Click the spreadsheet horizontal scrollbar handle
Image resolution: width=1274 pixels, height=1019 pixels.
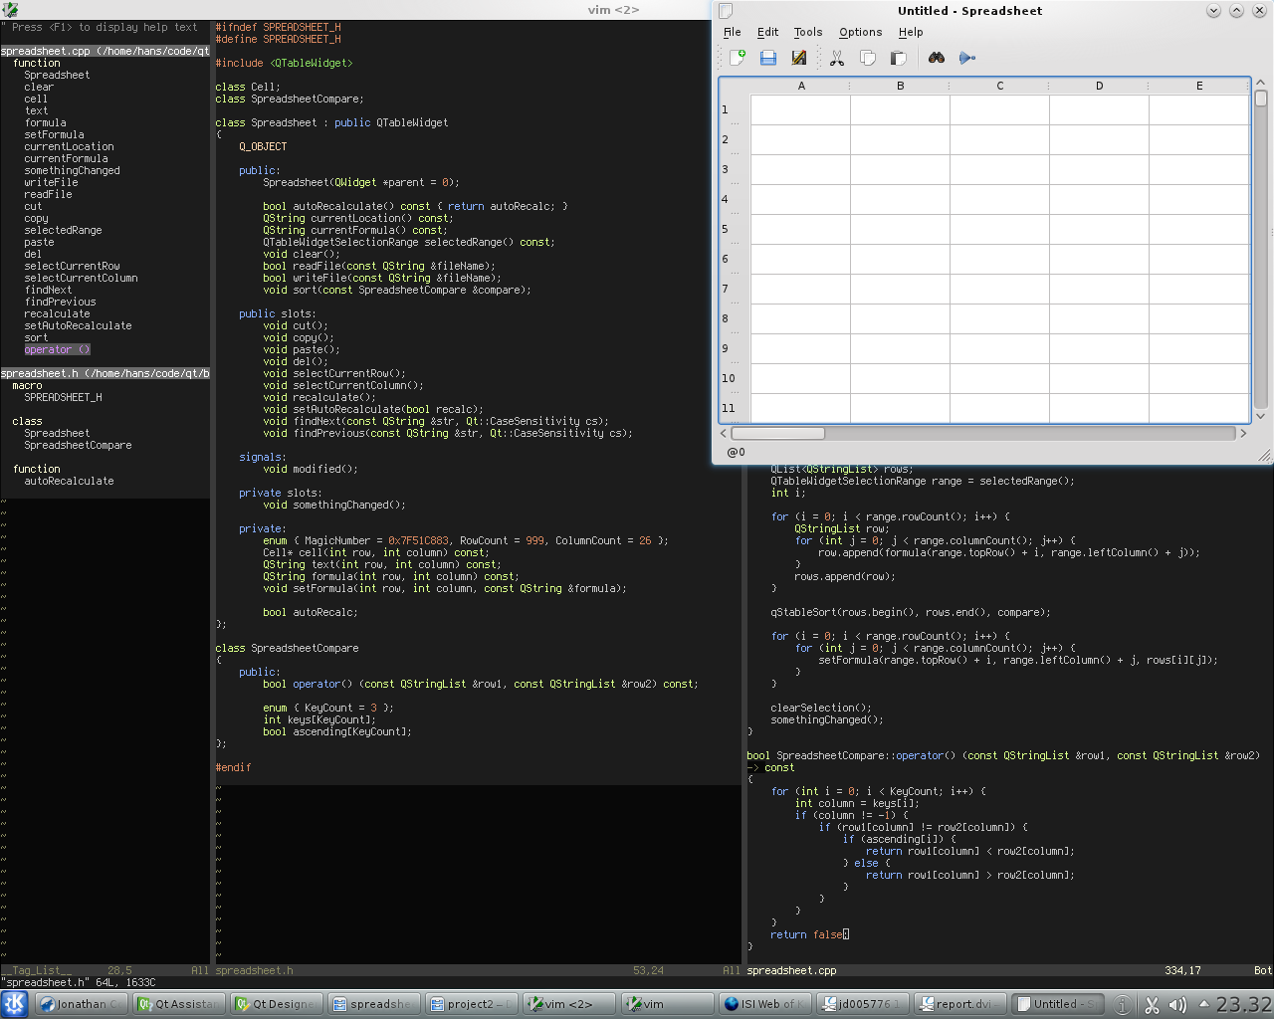point(777,433)
